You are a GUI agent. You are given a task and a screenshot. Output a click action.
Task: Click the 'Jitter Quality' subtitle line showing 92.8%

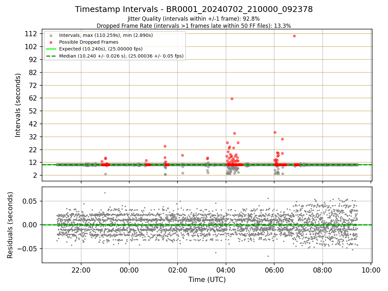194,19
